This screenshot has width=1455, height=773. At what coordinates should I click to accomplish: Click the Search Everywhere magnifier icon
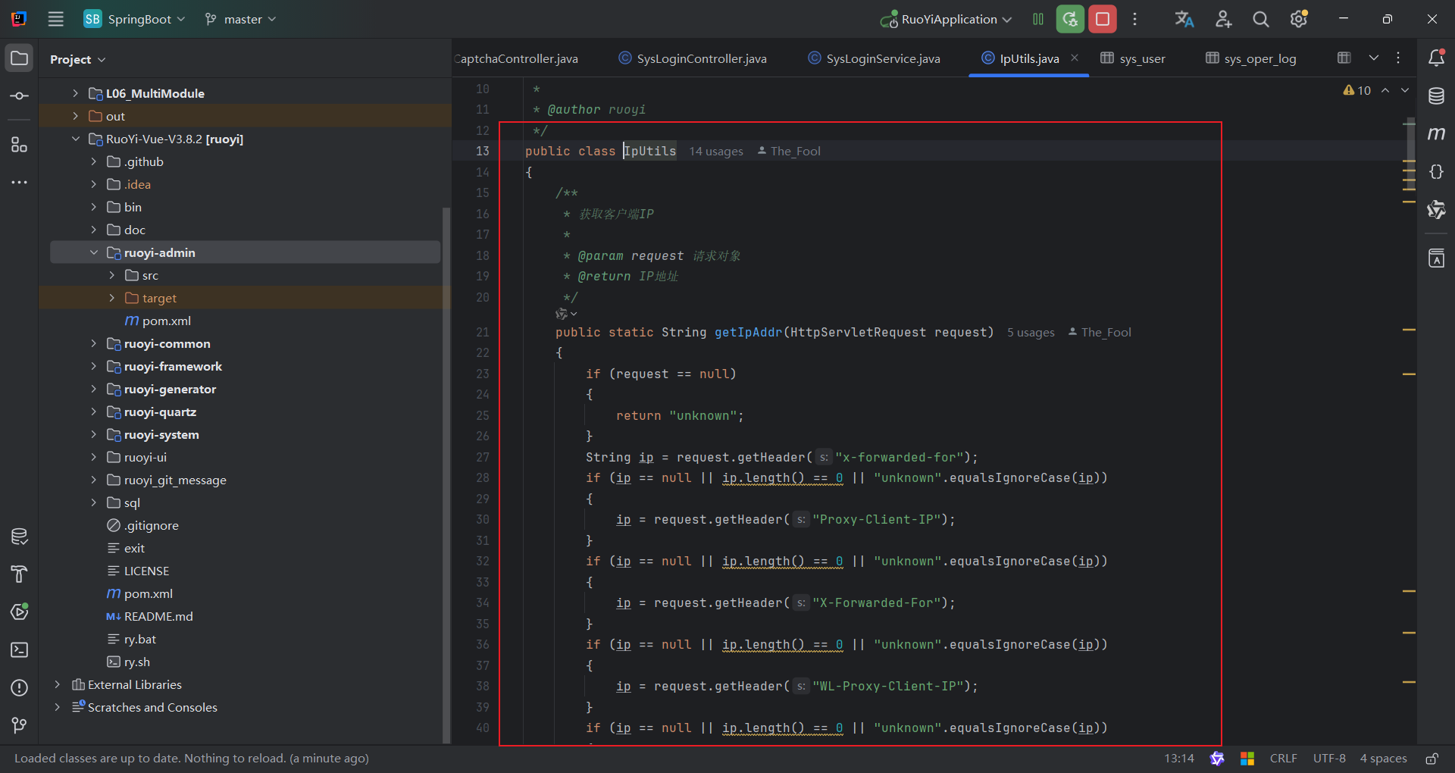(x=1260, y=20)
